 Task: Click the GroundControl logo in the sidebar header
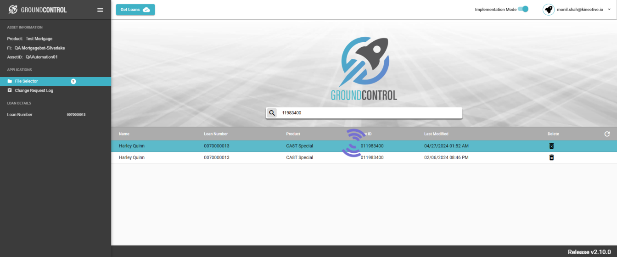click(38, 10)
